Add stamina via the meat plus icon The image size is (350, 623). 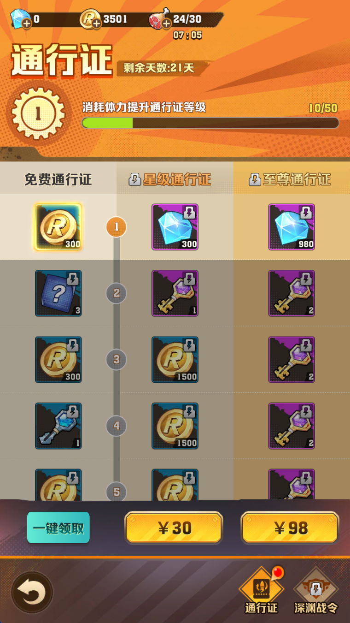tap(166, 24)
